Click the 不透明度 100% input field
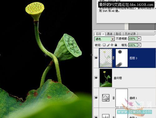Viewport: 156px width, 118px height. pyautogui.click(x=133, y=39)
